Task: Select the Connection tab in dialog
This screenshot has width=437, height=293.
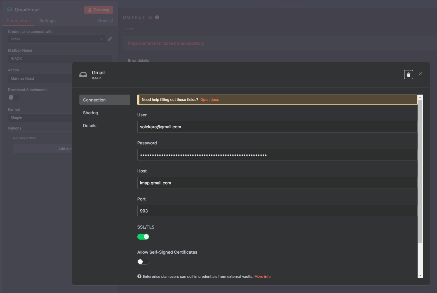Action: (x=105, y=100)
